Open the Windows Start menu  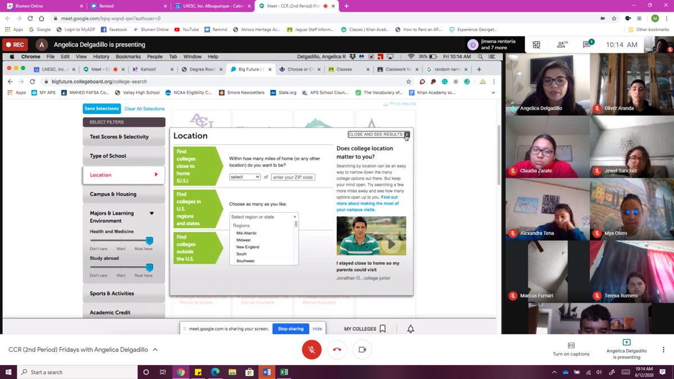pyautogui.click(x=8, y=372)
